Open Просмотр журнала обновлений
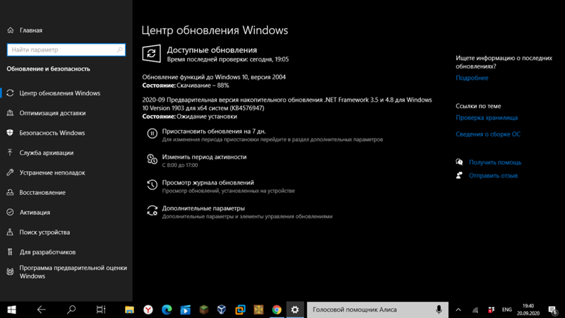Image resolution: width=565 pixels, height=318 pixels. 208,182
